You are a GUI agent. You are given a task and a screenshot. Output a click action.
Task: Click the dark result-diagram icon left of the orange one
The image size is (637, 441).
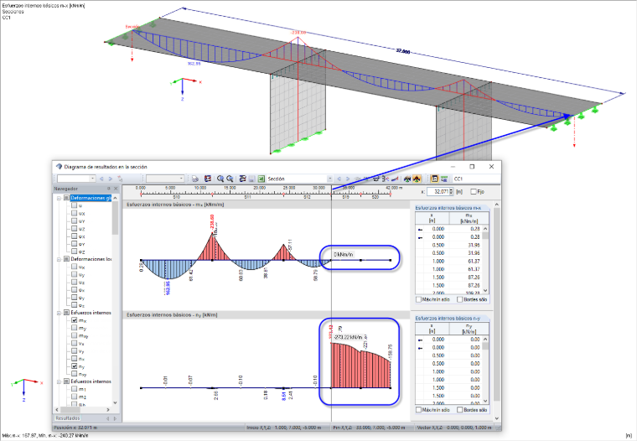pos(407,179)
